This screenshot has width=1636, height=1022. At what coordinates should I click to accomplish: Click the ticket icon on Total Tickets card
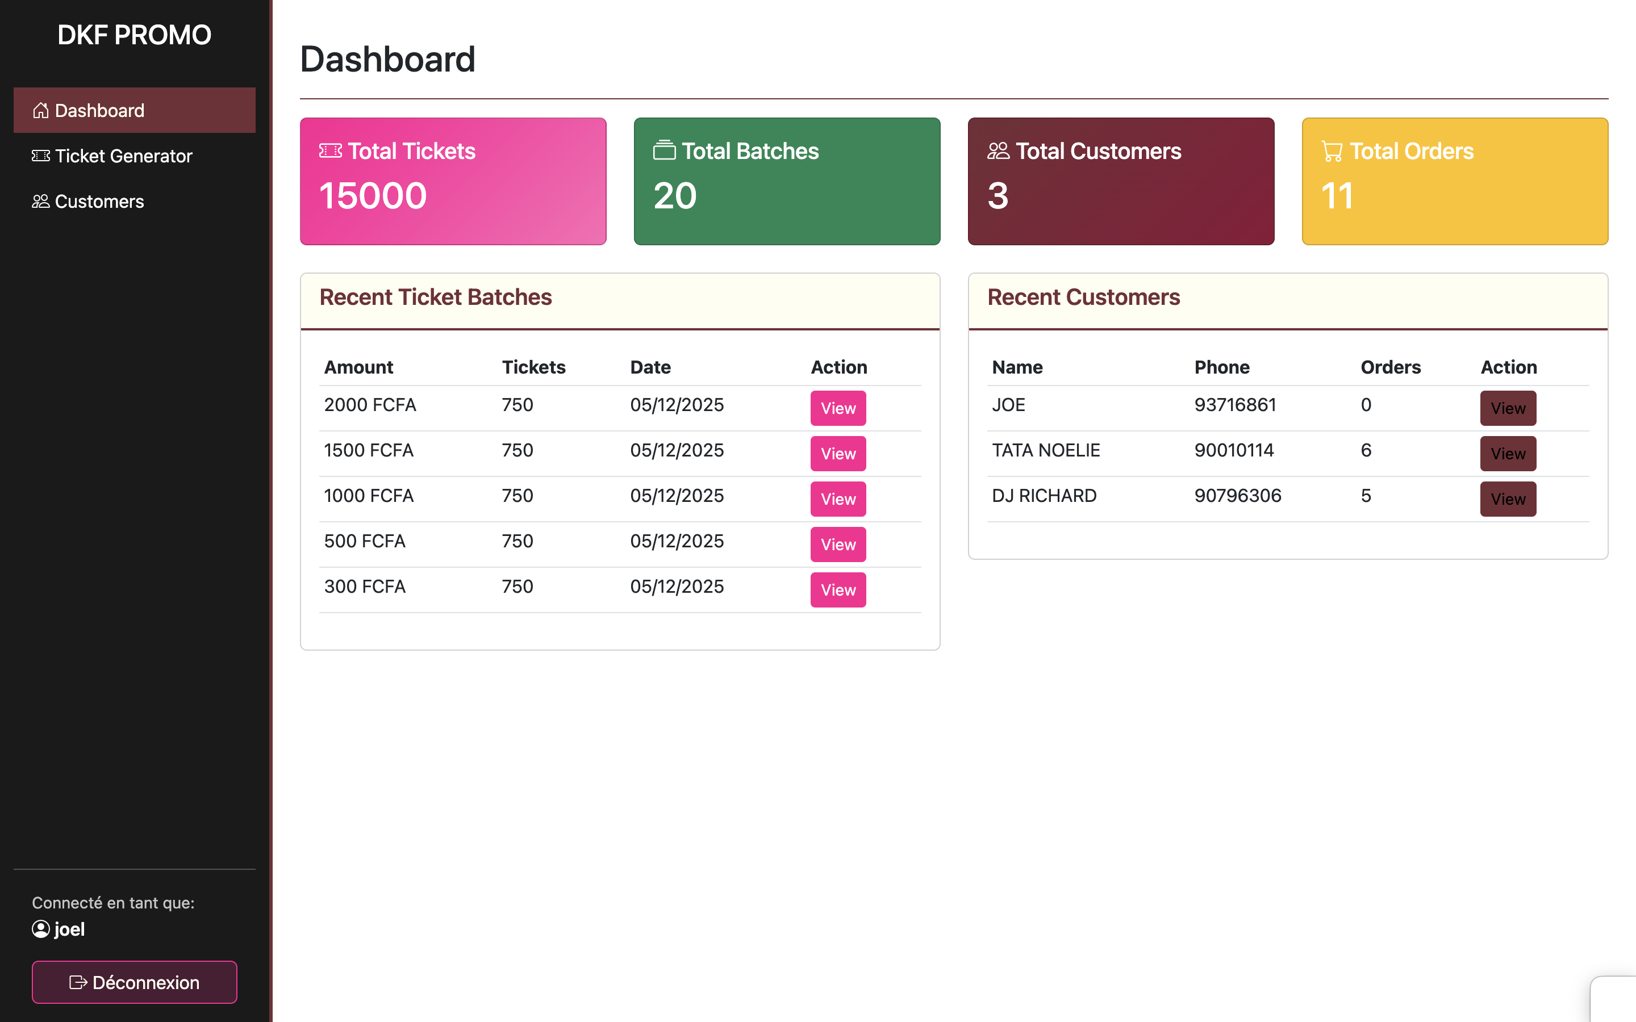[330, 150]
